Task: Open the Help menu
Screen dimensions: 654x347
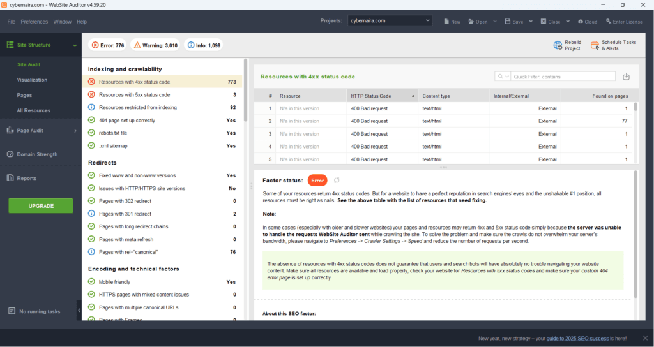Action: pyautogui.click(x=82, y=22)
